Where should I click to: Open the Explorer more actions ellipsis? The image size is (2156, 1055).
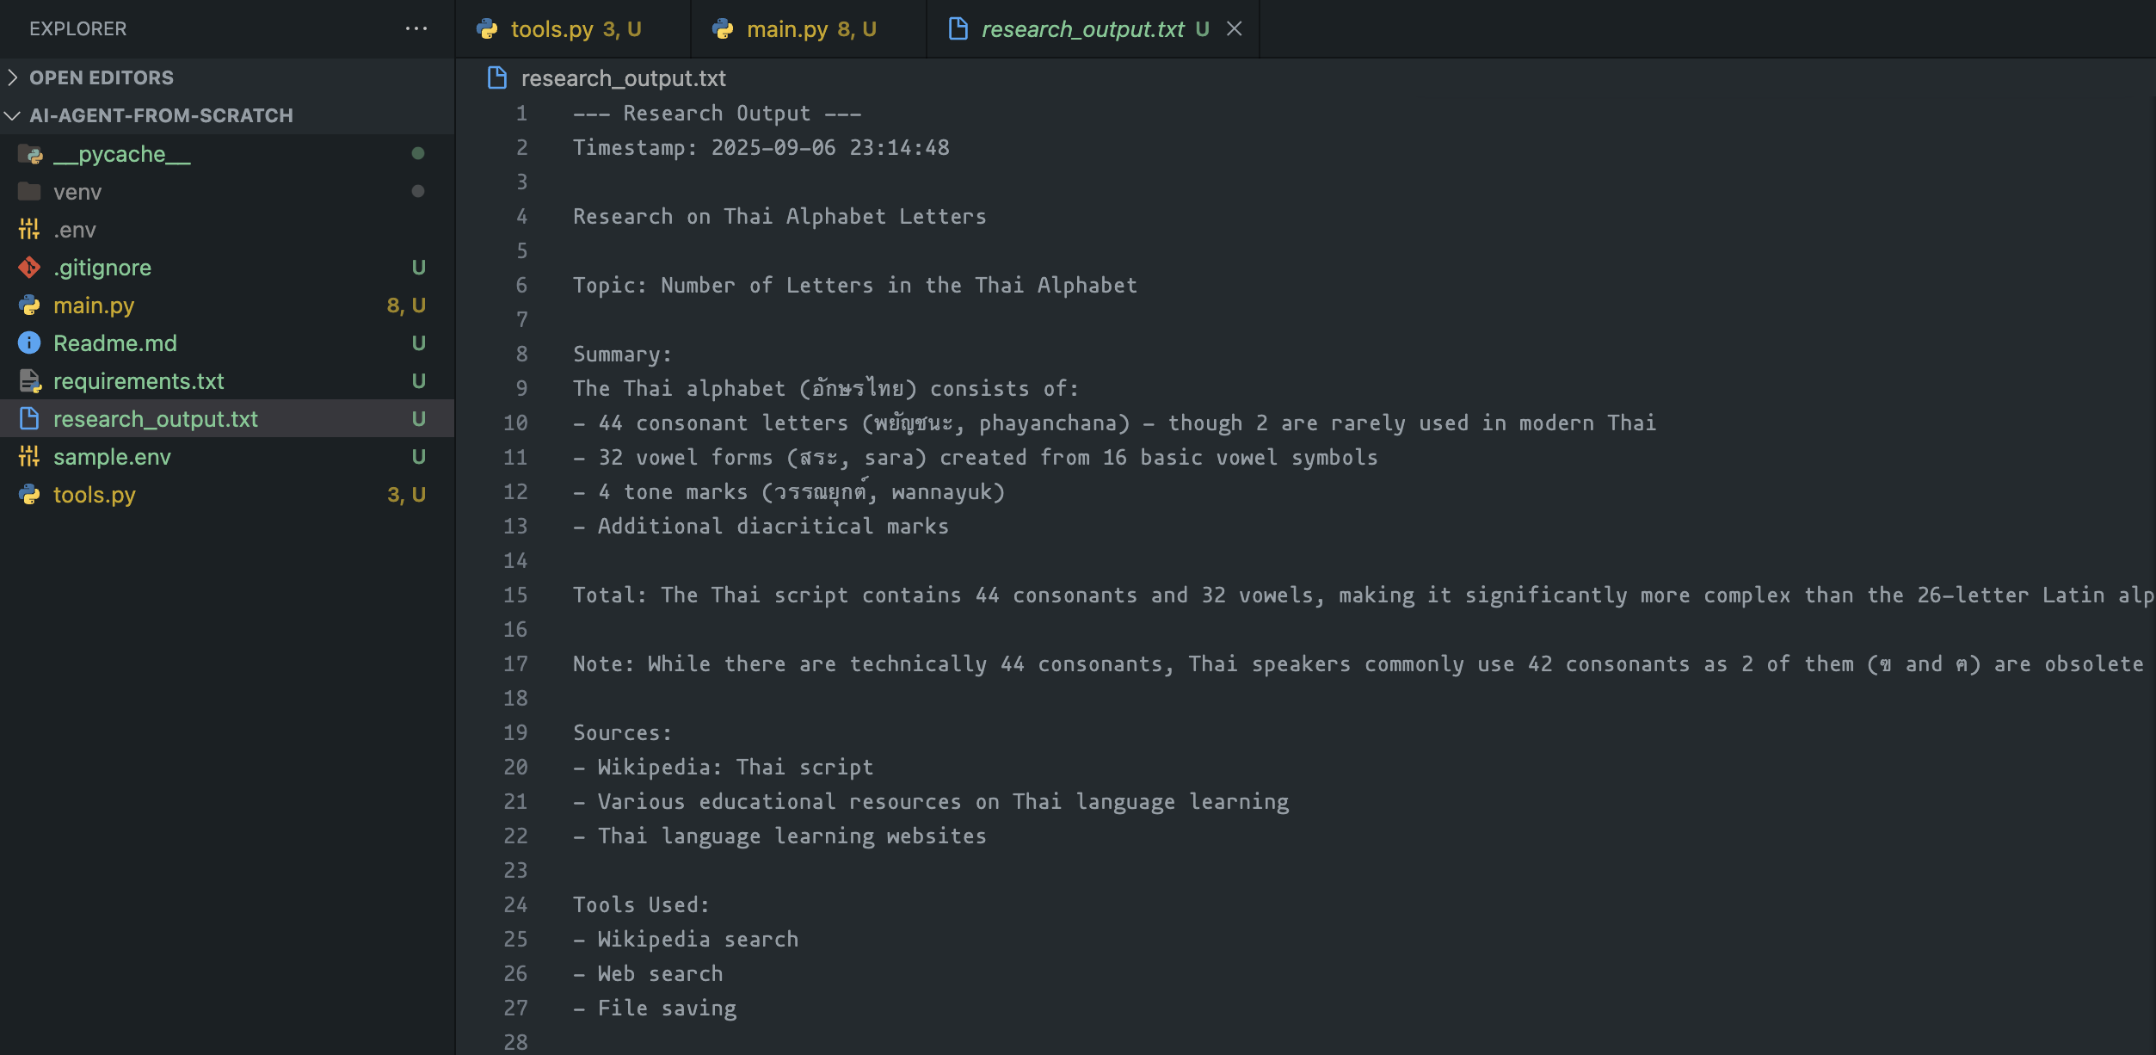(x=416, y=28)
